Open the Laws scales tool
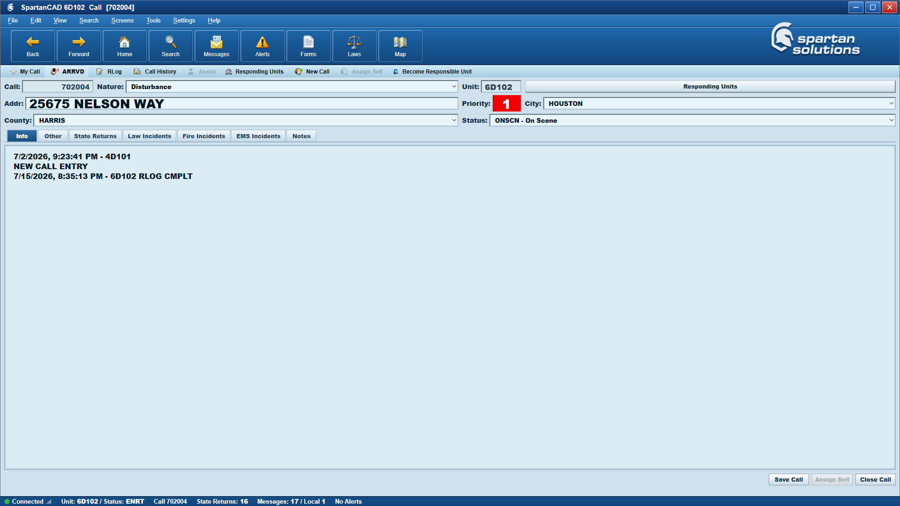Screen dimensions: 900x506 (x=354, y=46)
